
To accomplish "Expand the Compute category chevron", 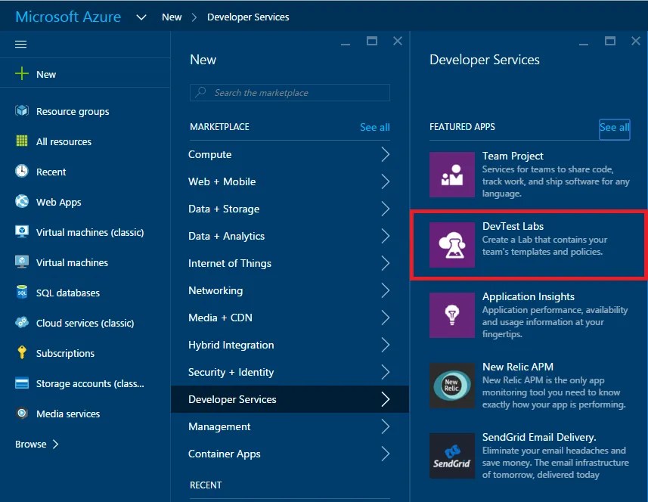I will pyautogui.click(x=385, y=154).
